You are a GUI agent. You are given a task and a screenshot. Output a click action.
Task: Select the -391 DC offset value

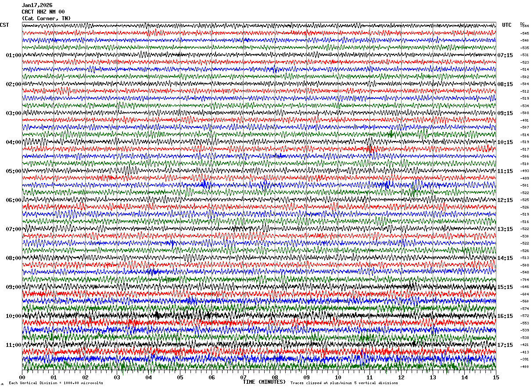[x=524, y=359]
